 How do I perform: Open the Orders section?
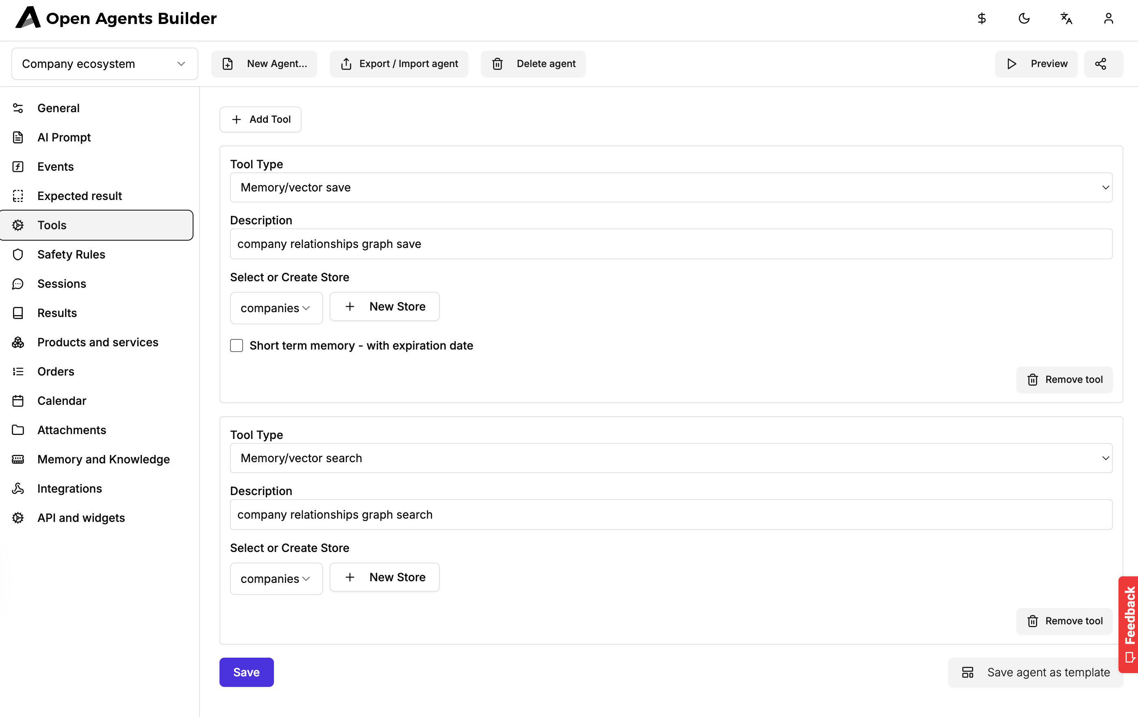pyautogui.click(x=96, y=372)
